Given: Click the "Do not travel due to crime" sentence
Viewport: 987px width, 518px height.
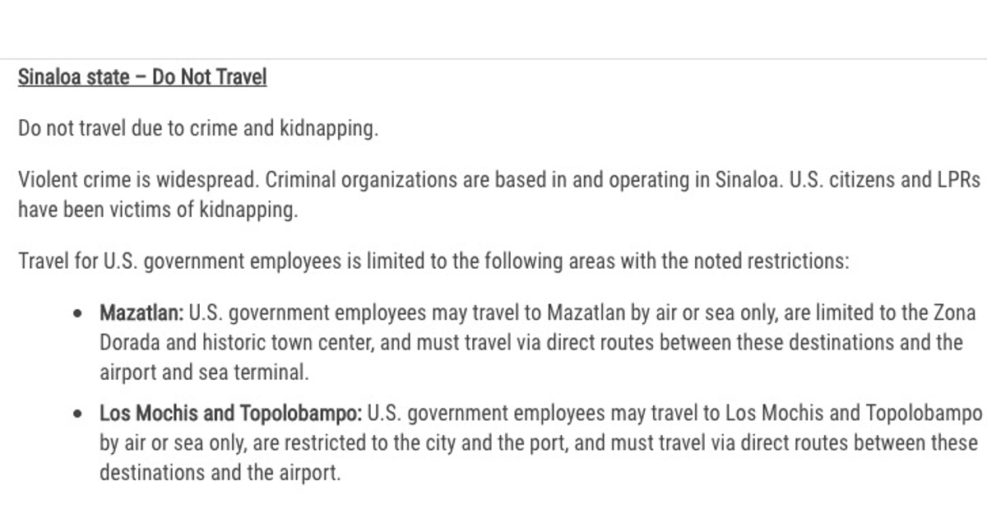Looking at the screenshot, I should (197, 129).
